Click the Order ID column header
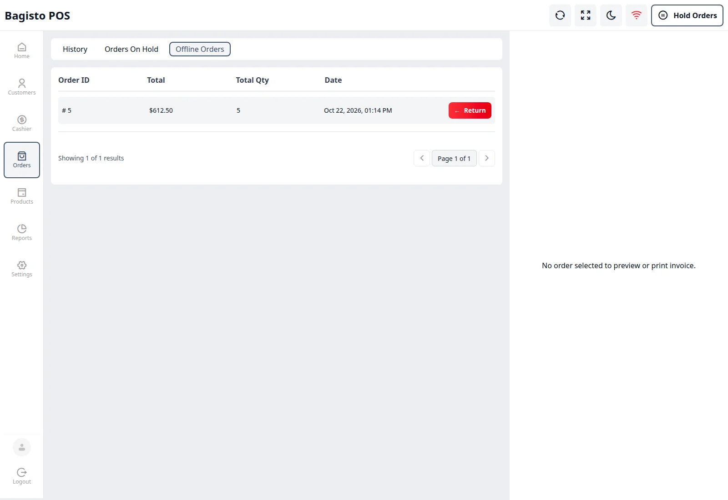Viewport: 728px width, 500px height. point(74,80)
